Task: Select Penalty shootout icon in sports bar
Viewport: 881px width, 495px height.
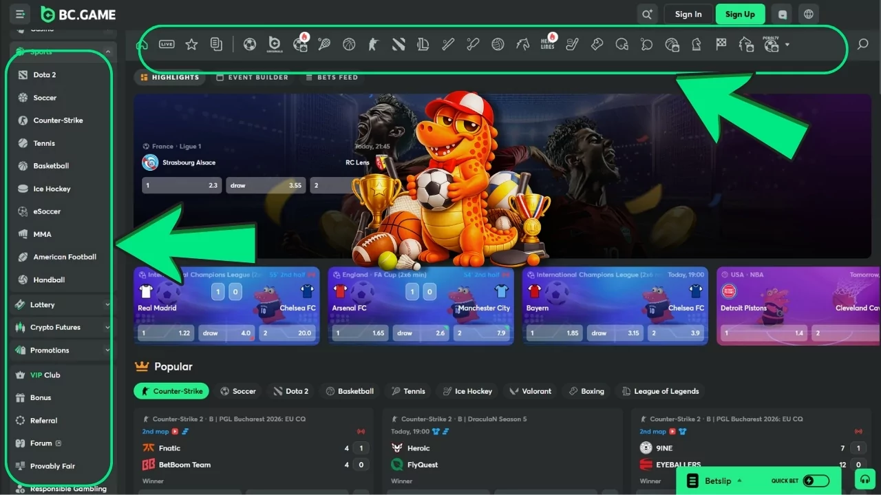Action: pos(772,44)
